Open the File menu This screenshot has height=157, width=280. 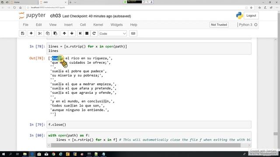pyautogui.click(x=25, y=25)
